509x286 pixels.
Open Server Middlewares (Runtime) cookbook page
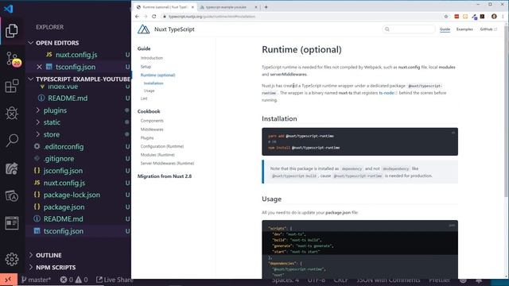pos(167,163)
